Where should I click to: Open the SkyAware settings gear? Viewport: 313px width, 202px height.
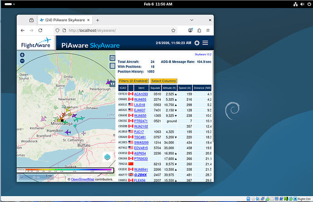coord(196,43)
